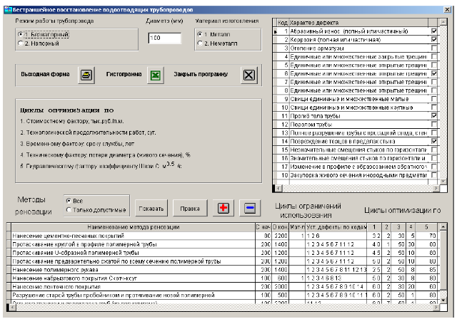Uncheck defect 14 Повреждение торцов checkbox
This screenshot has width=457, height=319.
[434, 141]
